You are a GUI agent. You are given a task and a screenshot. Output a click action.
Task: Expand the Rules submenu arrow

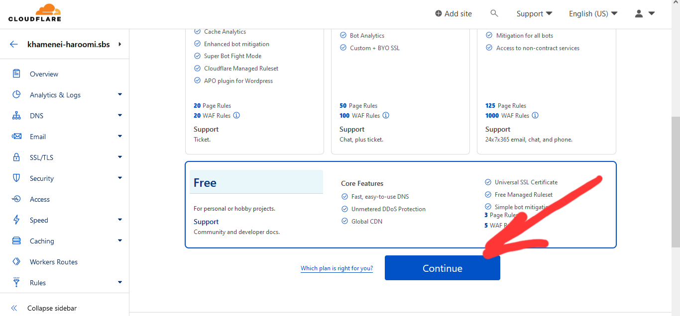120,282
